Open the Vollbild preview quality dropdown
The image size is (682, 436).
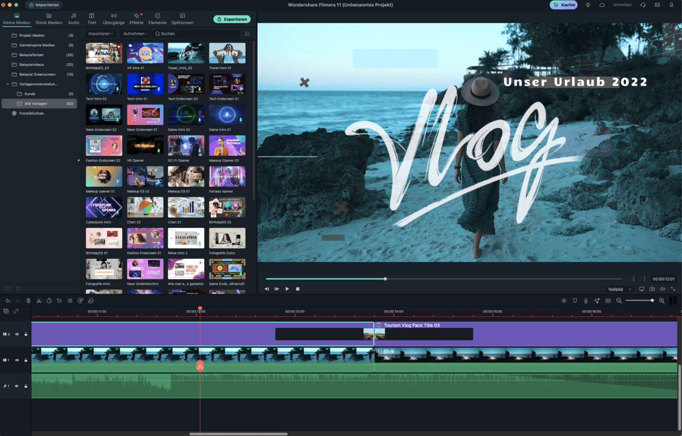click(619, 289)
